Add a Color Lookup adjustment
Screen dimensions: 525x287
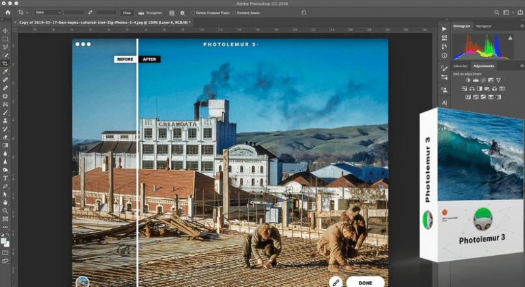click(x=502, y=89)
